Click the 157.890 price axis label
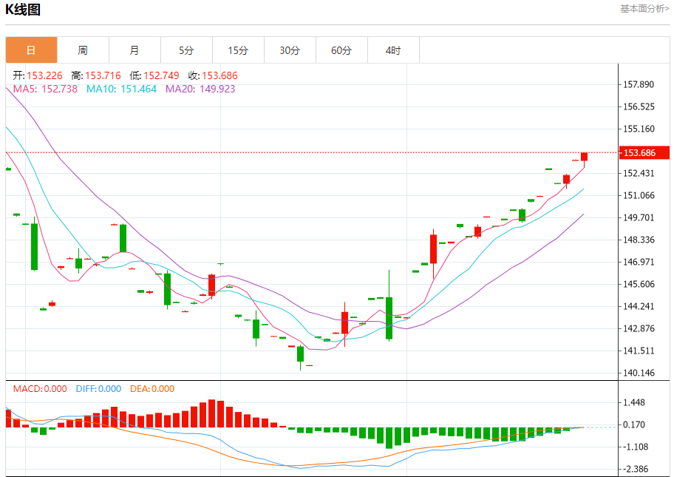Viewport: 674px width, 477px height. pos(639,85)
